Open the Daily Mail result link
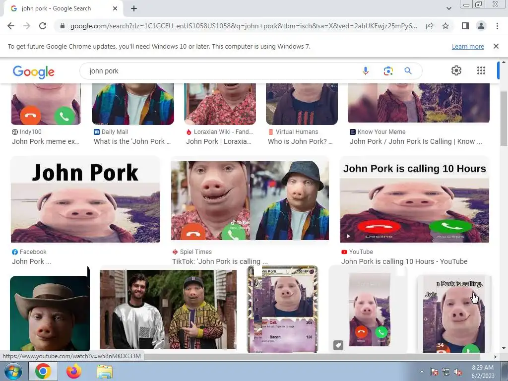This screenshot has height=381, width=508. pyautogui.click(x=132, y=141)
